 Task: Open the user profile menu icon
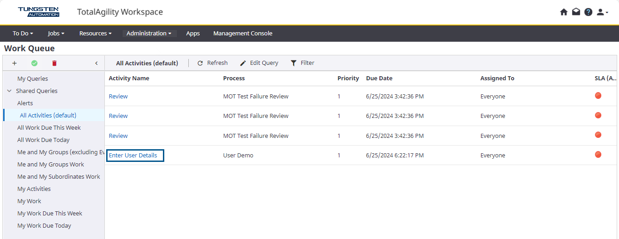point(602,12)
